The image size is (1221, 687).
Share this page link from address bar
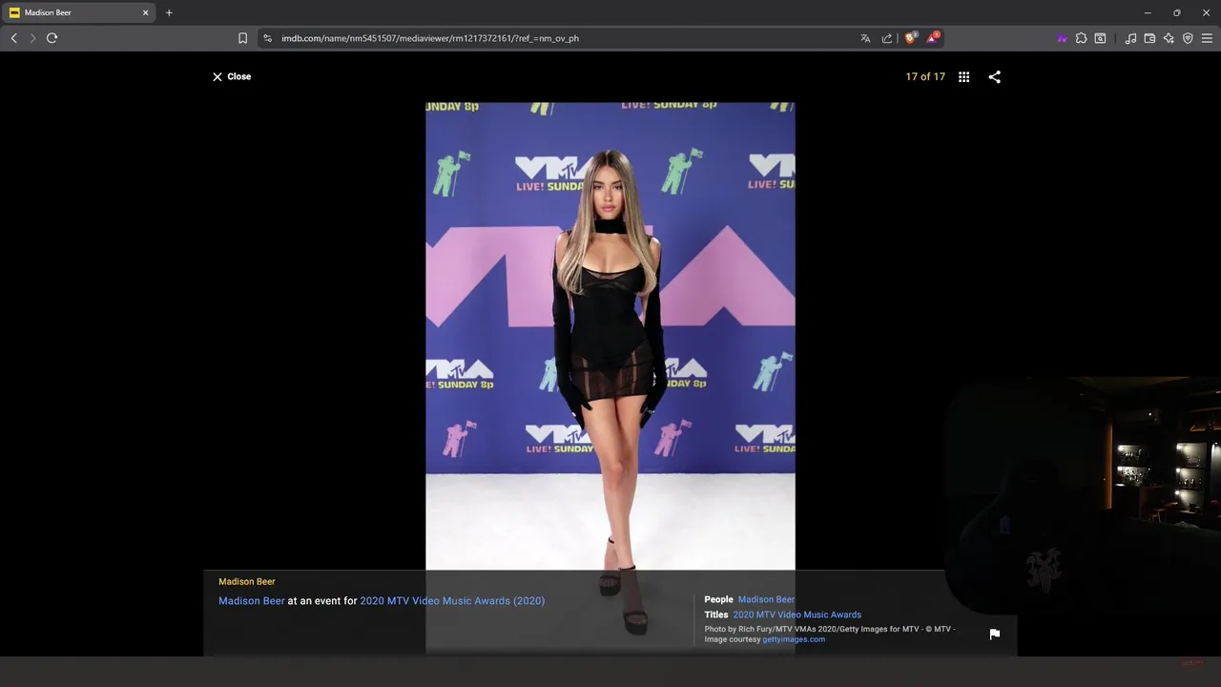point(887,38)
